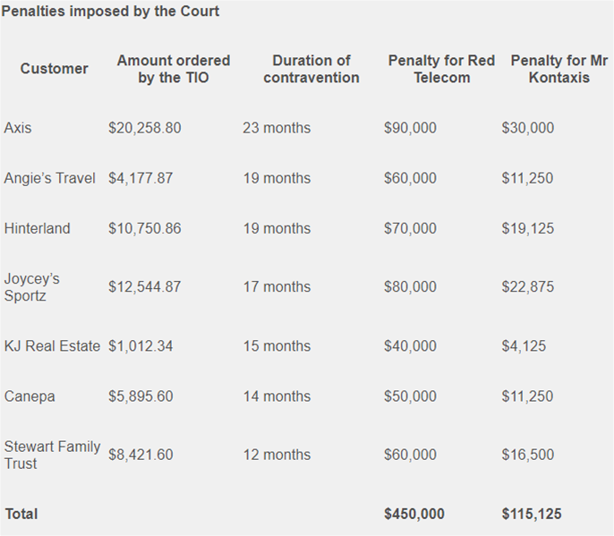Select the $115,125 total cell

(532, 514)
